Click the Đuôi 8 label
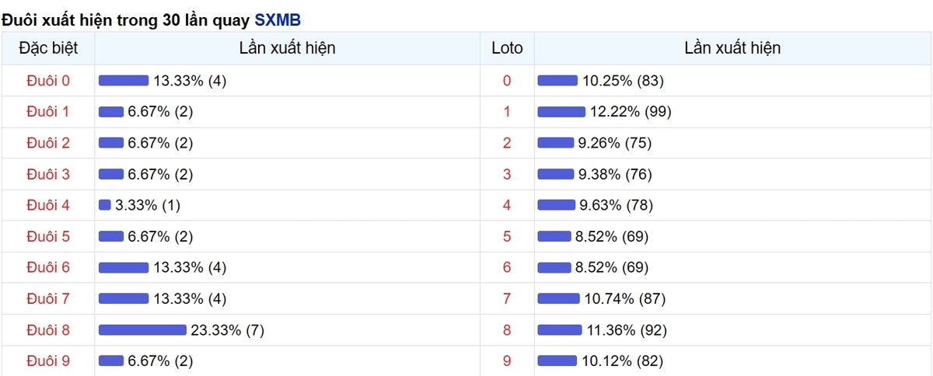933x376 pixels. pos(48,329)
